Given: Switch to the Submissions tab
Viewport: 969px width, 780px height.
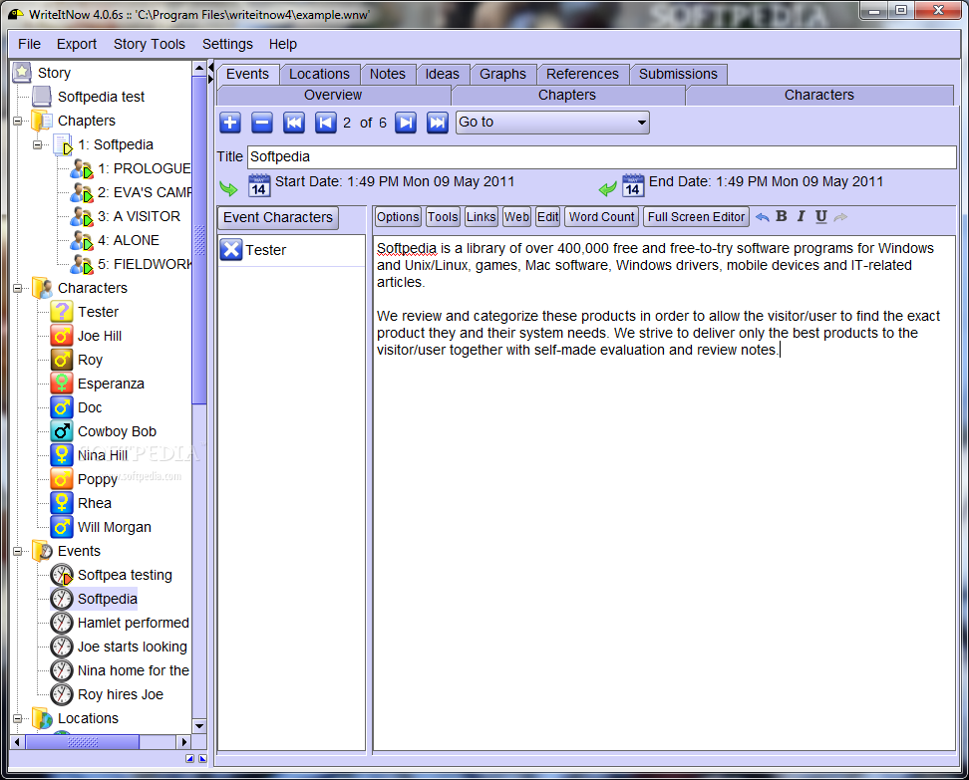Looking at the screenshot, I should coord(678,74).
